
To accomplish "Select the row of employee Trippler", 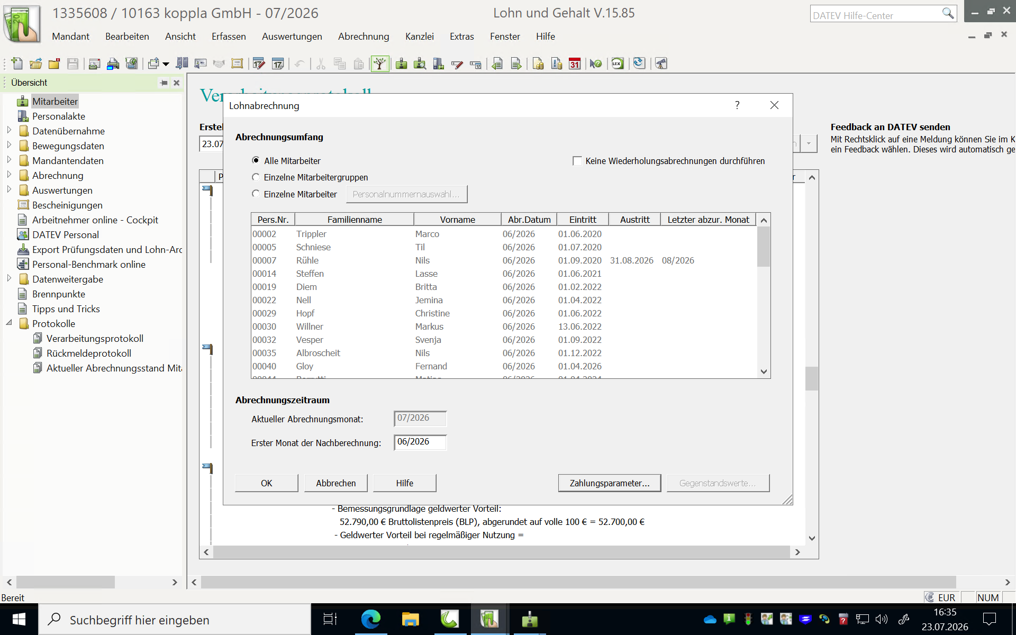I will [504, 234].
